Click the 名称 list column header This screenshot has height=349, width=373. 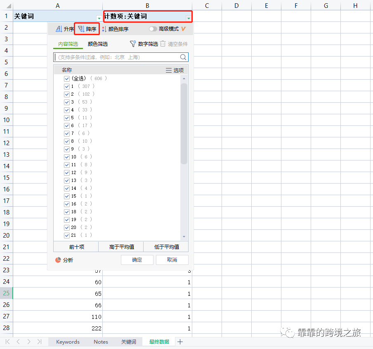point(67,70)
